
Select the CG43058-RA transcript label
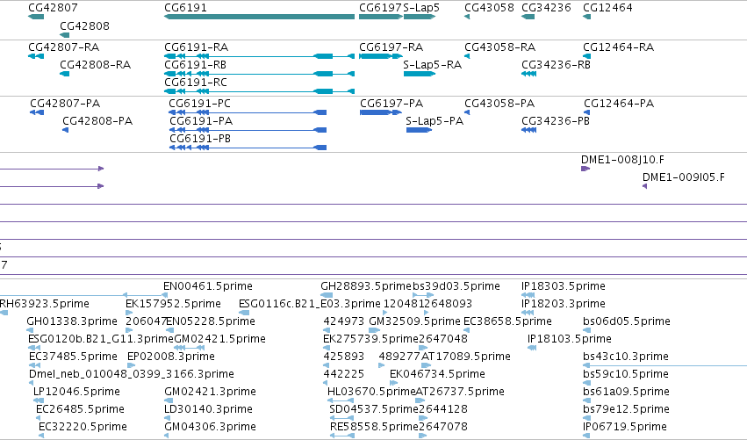pyautogui.click(x=500, y=47)
